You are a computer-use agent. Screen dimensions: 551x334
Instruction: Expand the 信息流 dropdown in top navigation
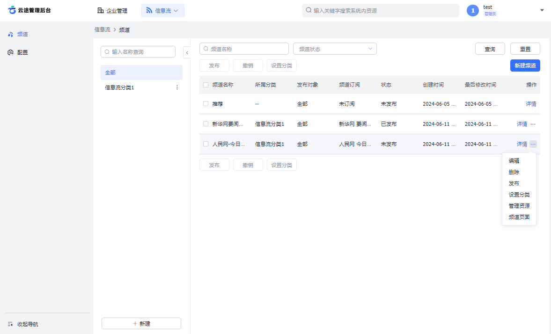click(x=163, y=11)
